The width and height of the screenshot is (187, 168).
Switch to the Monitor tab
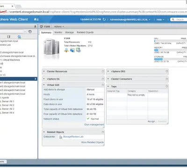click(58, 32)
